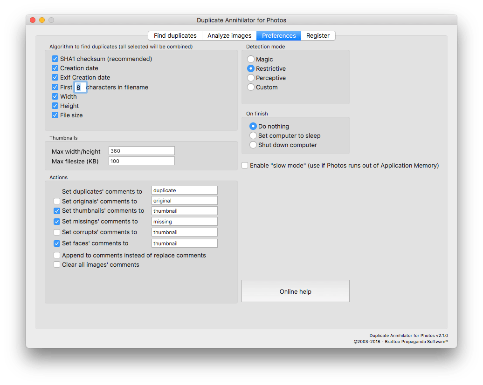
Task: Uncheck Set missings' comments to
Action: click(57, 222)
